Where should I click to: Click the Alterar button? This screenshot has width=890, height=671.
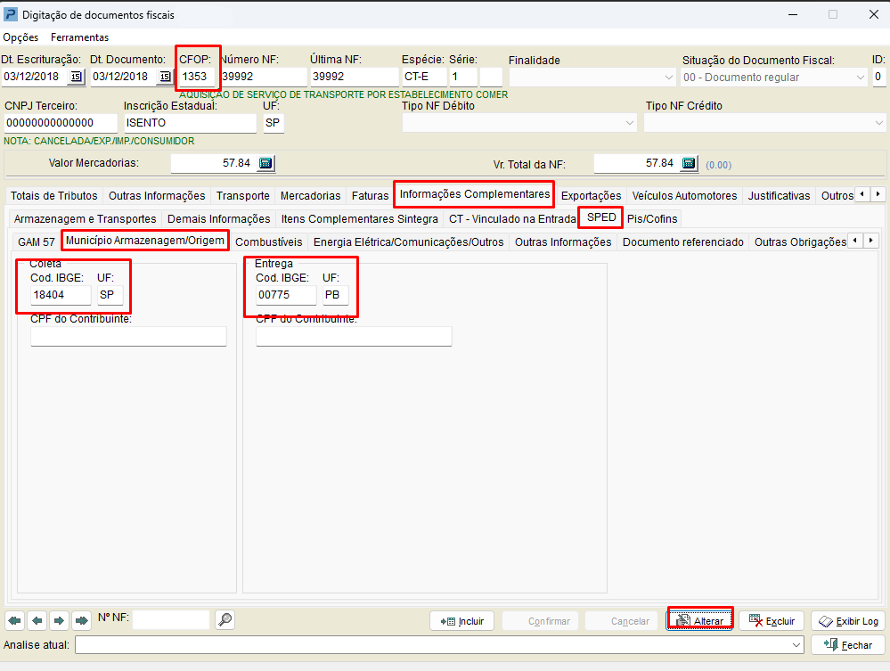point(700,621)
